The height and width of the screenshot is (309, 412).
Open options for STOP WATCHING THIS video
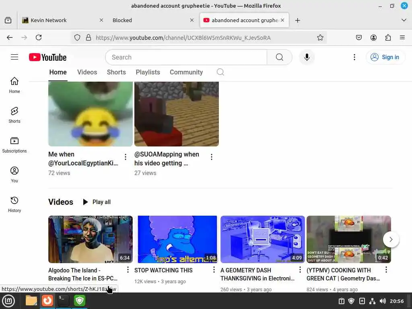(x=214, y=270)
